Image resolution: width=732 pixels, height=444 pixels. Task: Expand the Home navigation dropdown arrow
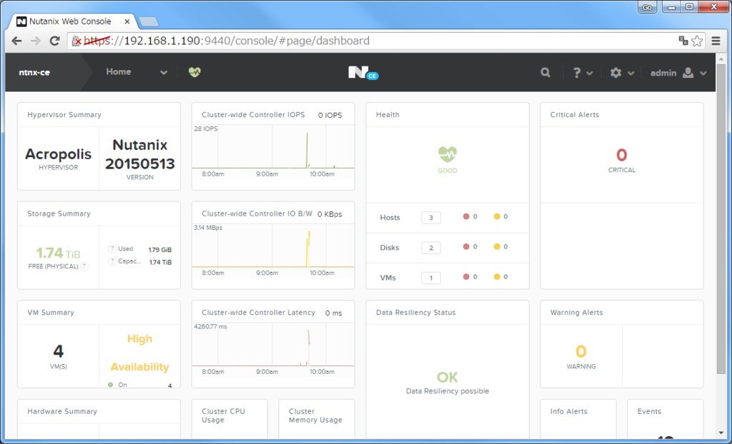click(x=164, y=73)
